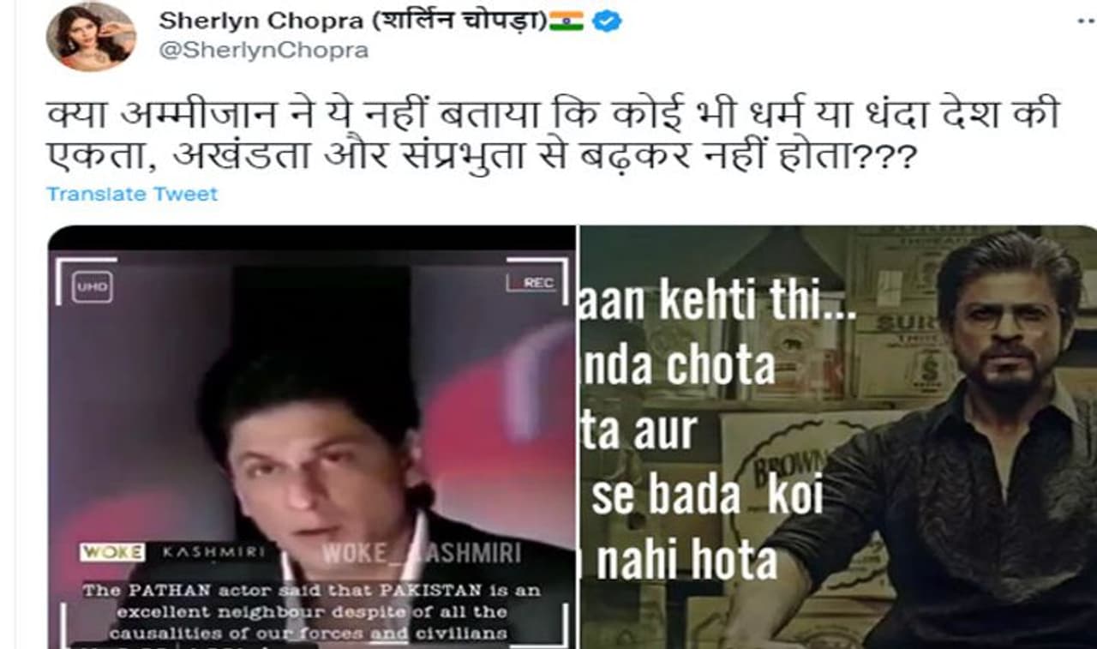Click the Indian flag emoji beside name
This screenshot has width=1097, height=649.
coord(566,21)
